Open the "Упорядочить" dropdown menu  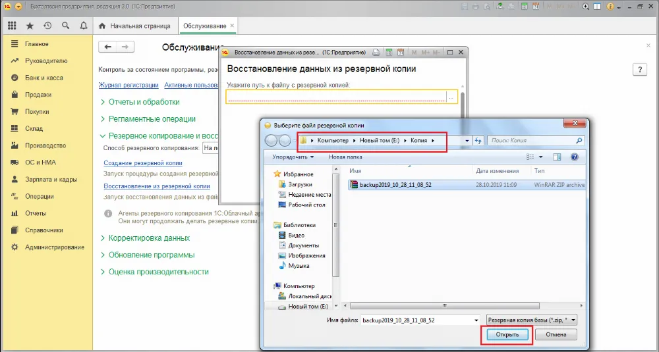point(293,157)
